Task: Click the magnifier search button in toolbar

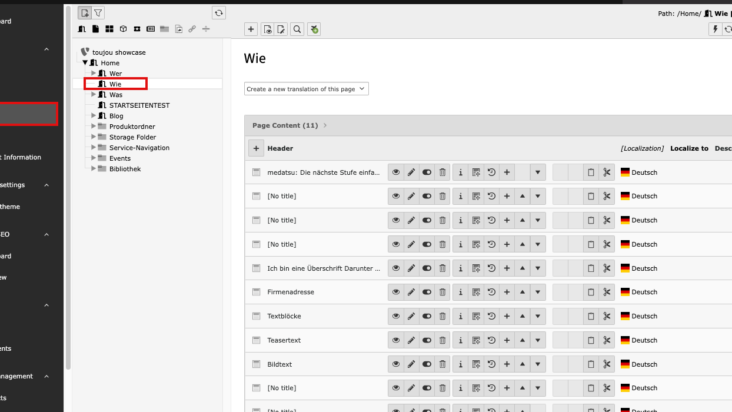Action: pyautogui.click(x=297, y=29)
